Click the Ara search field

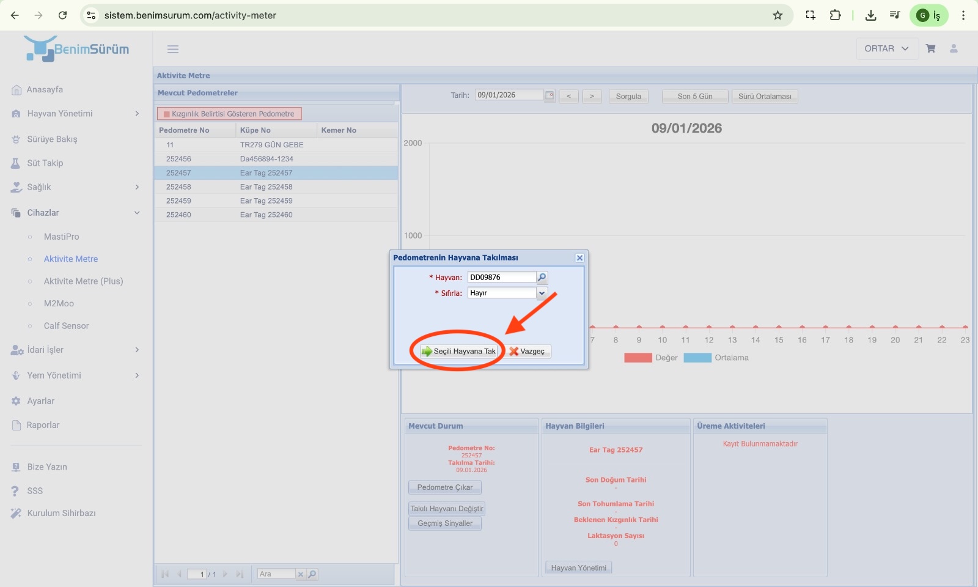[276, 574]
